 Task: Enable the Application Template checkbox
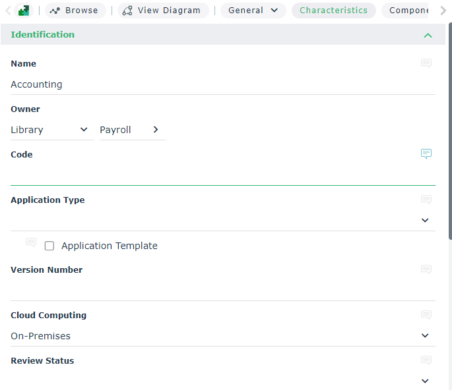(x=49, y=246)
